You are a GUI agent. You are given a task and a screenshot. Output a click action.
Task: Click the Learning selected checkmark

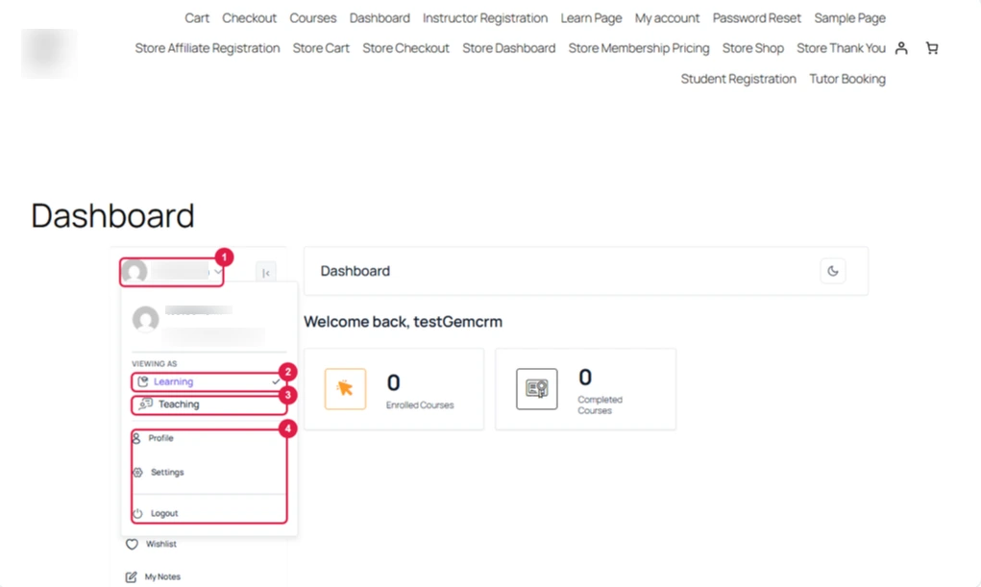[x=276, y=381]
